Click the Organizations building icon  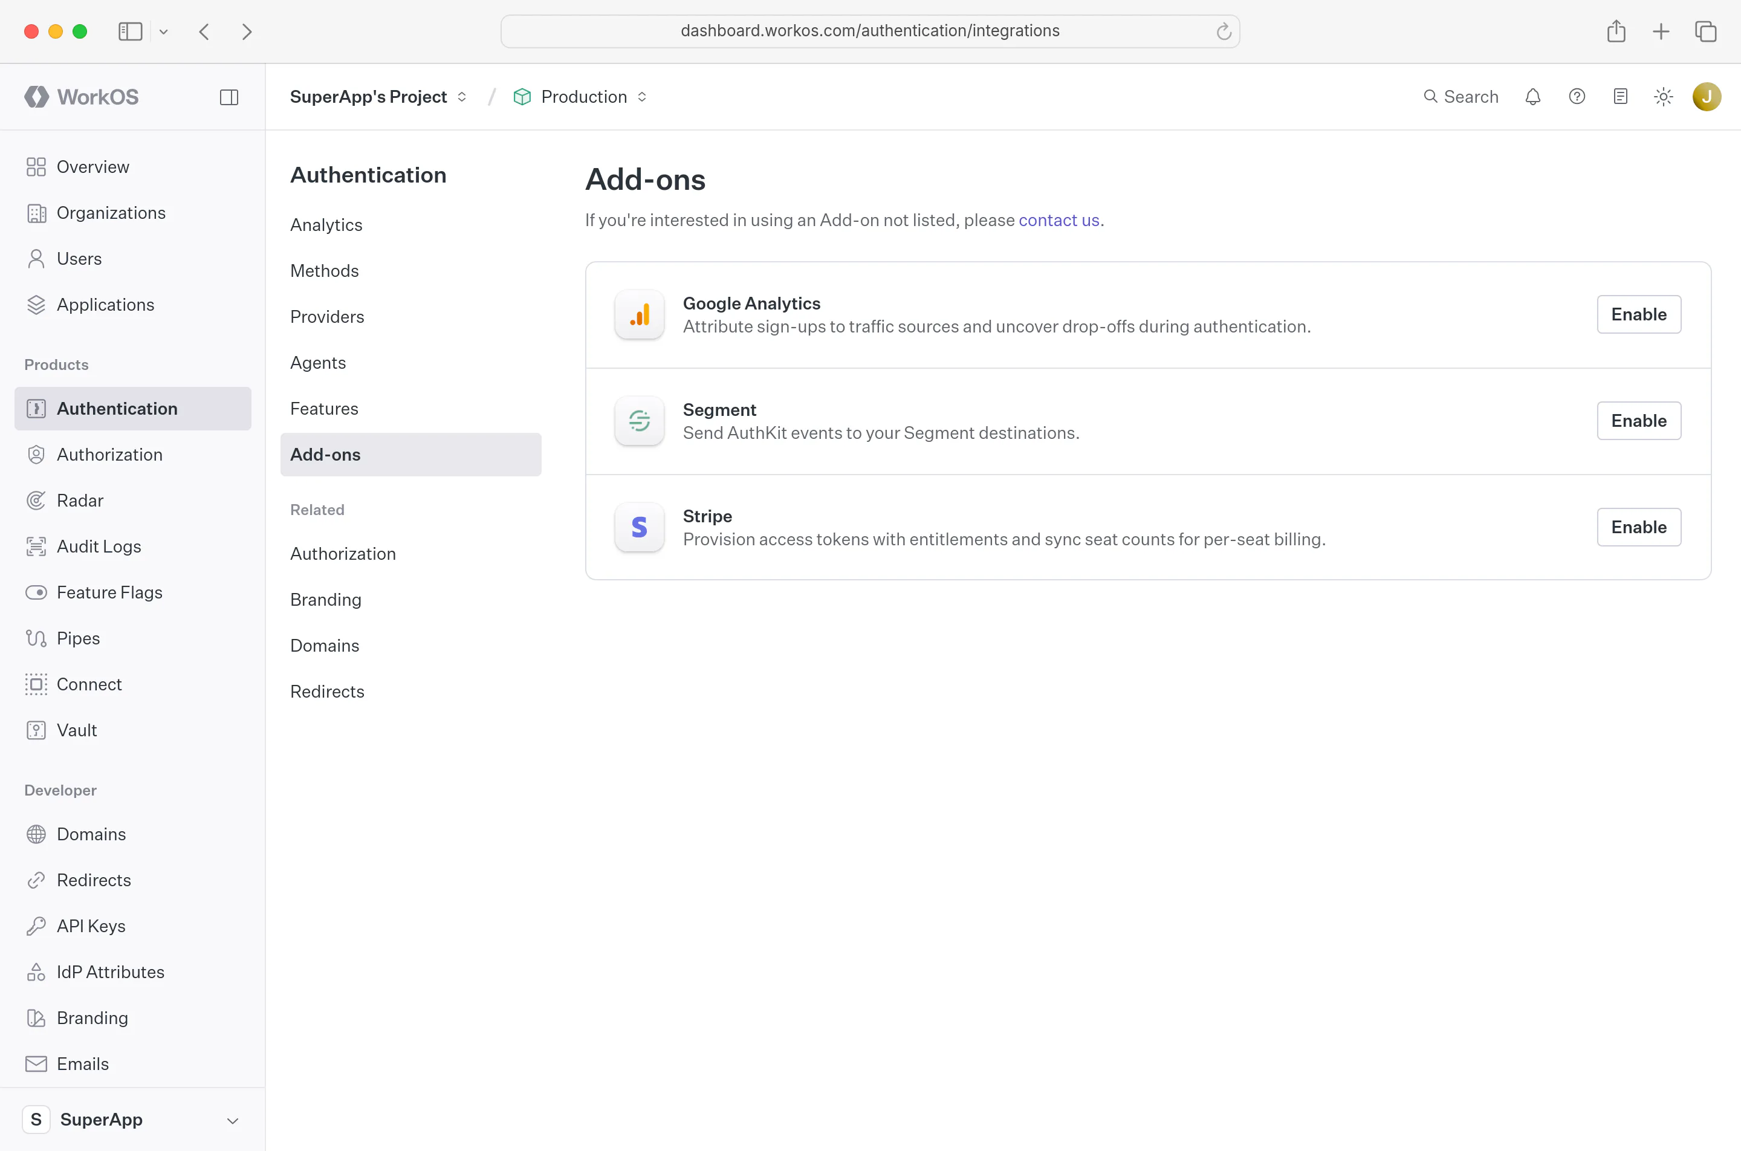(x=36, y=213)
